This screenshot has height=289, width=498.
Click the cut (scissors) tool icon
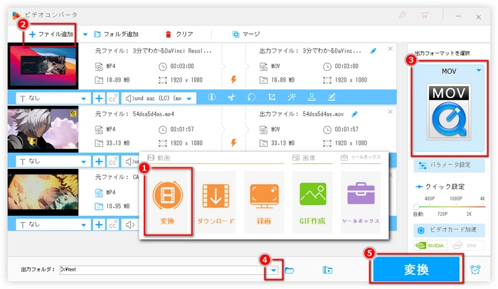231,97
